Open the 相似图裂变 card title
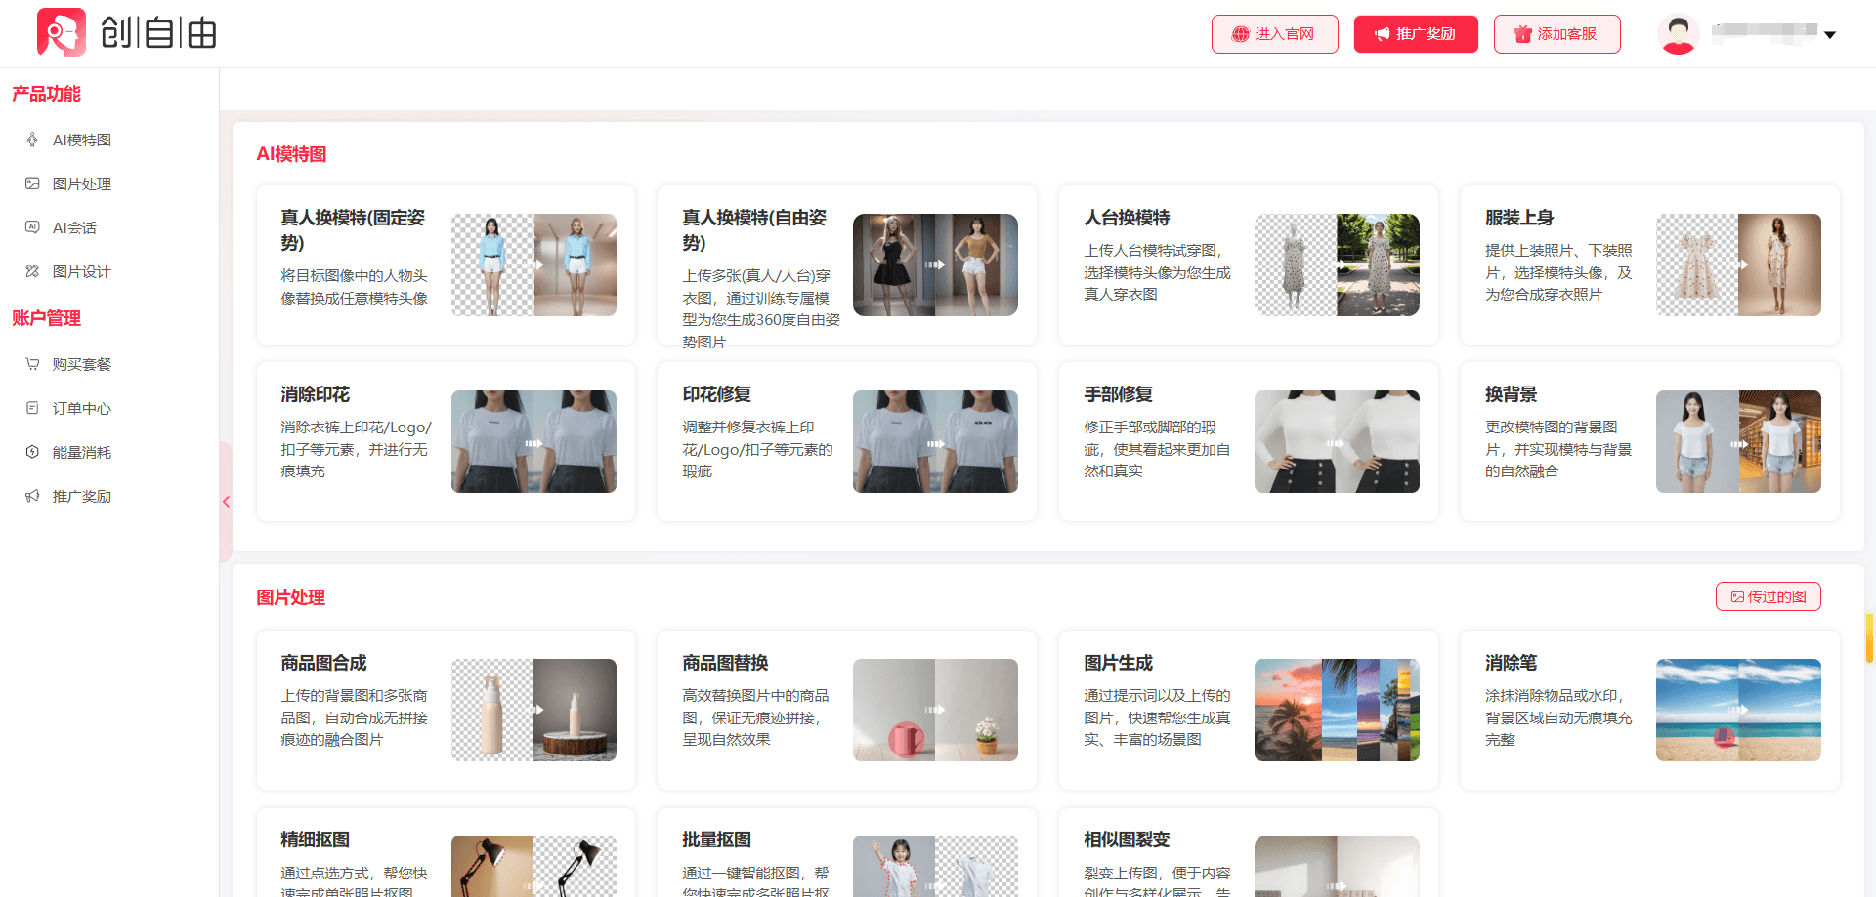1876x897 pixels. click(x=1127, y=839)
